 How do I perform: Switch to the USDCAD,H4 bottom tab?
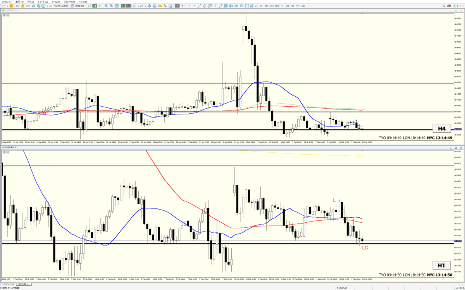(x=8, y=284)
